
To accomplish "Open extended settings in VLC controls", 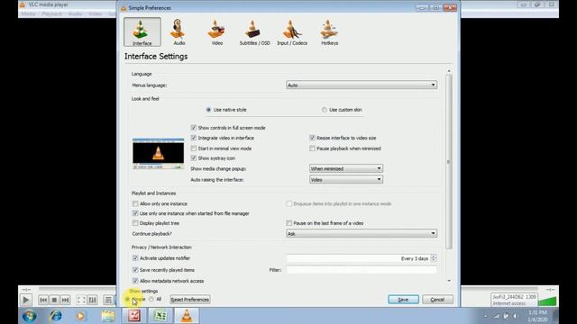I will coord(92,300).
